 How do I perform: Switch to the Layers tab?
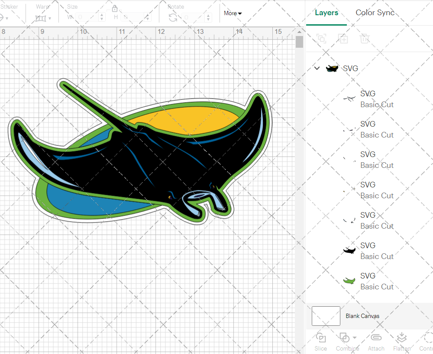tap(326, 13)
